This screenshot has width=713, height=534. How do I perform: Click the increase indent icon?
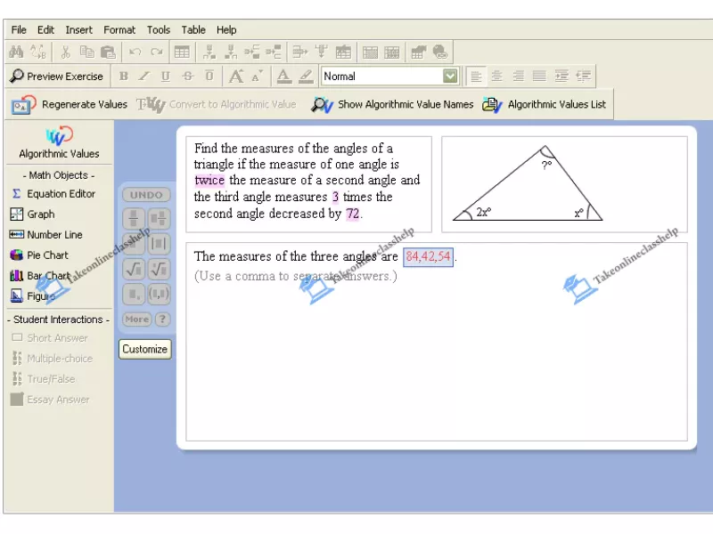(561, 77)
